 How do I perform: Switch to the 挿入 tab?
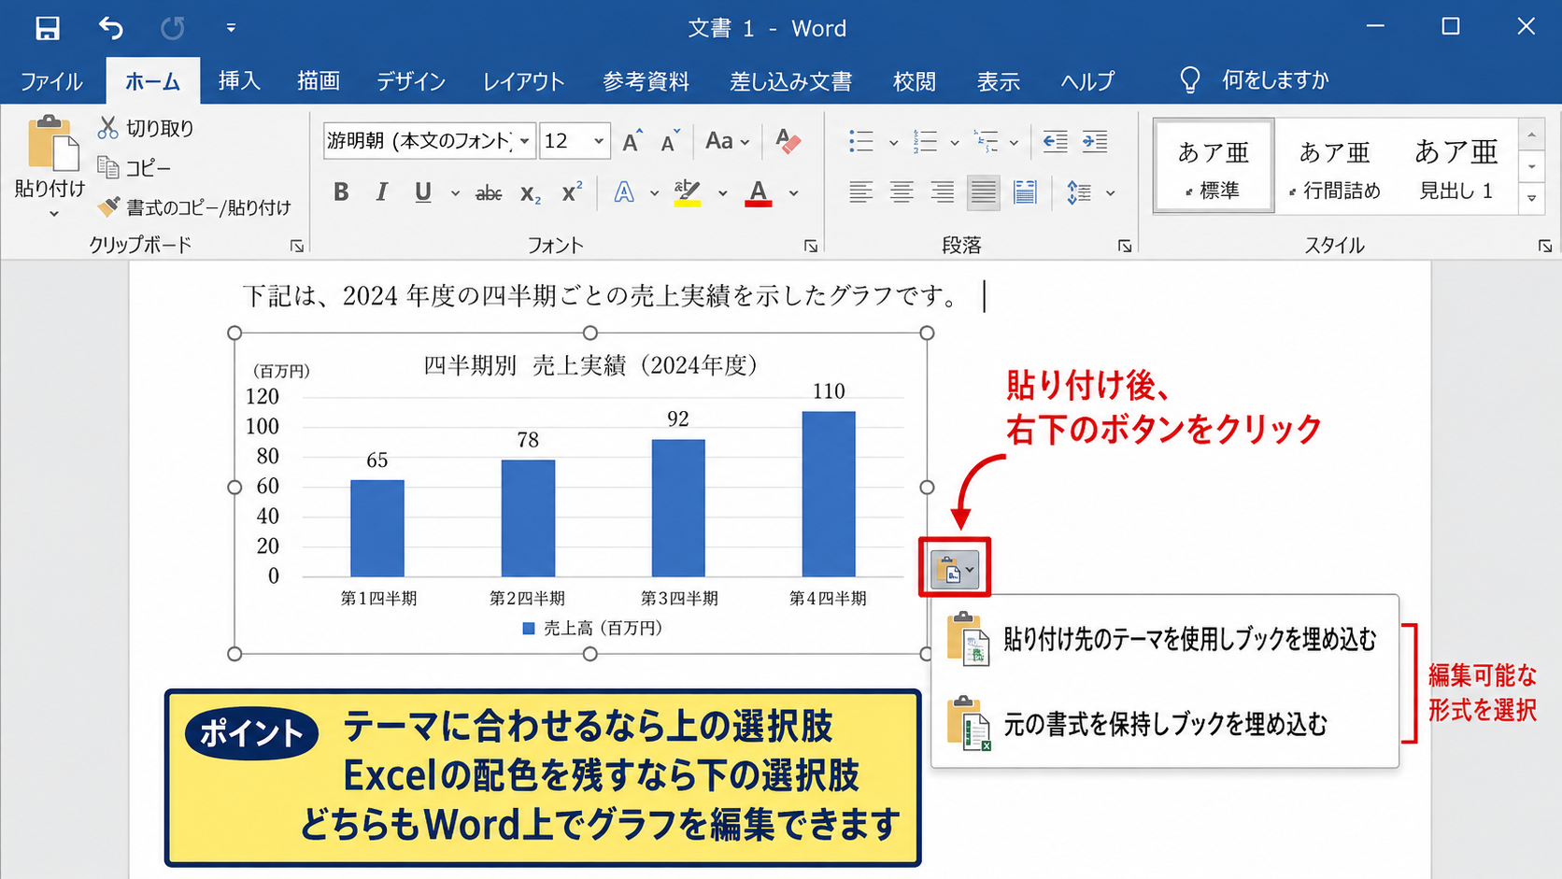(x=239, y=81)
